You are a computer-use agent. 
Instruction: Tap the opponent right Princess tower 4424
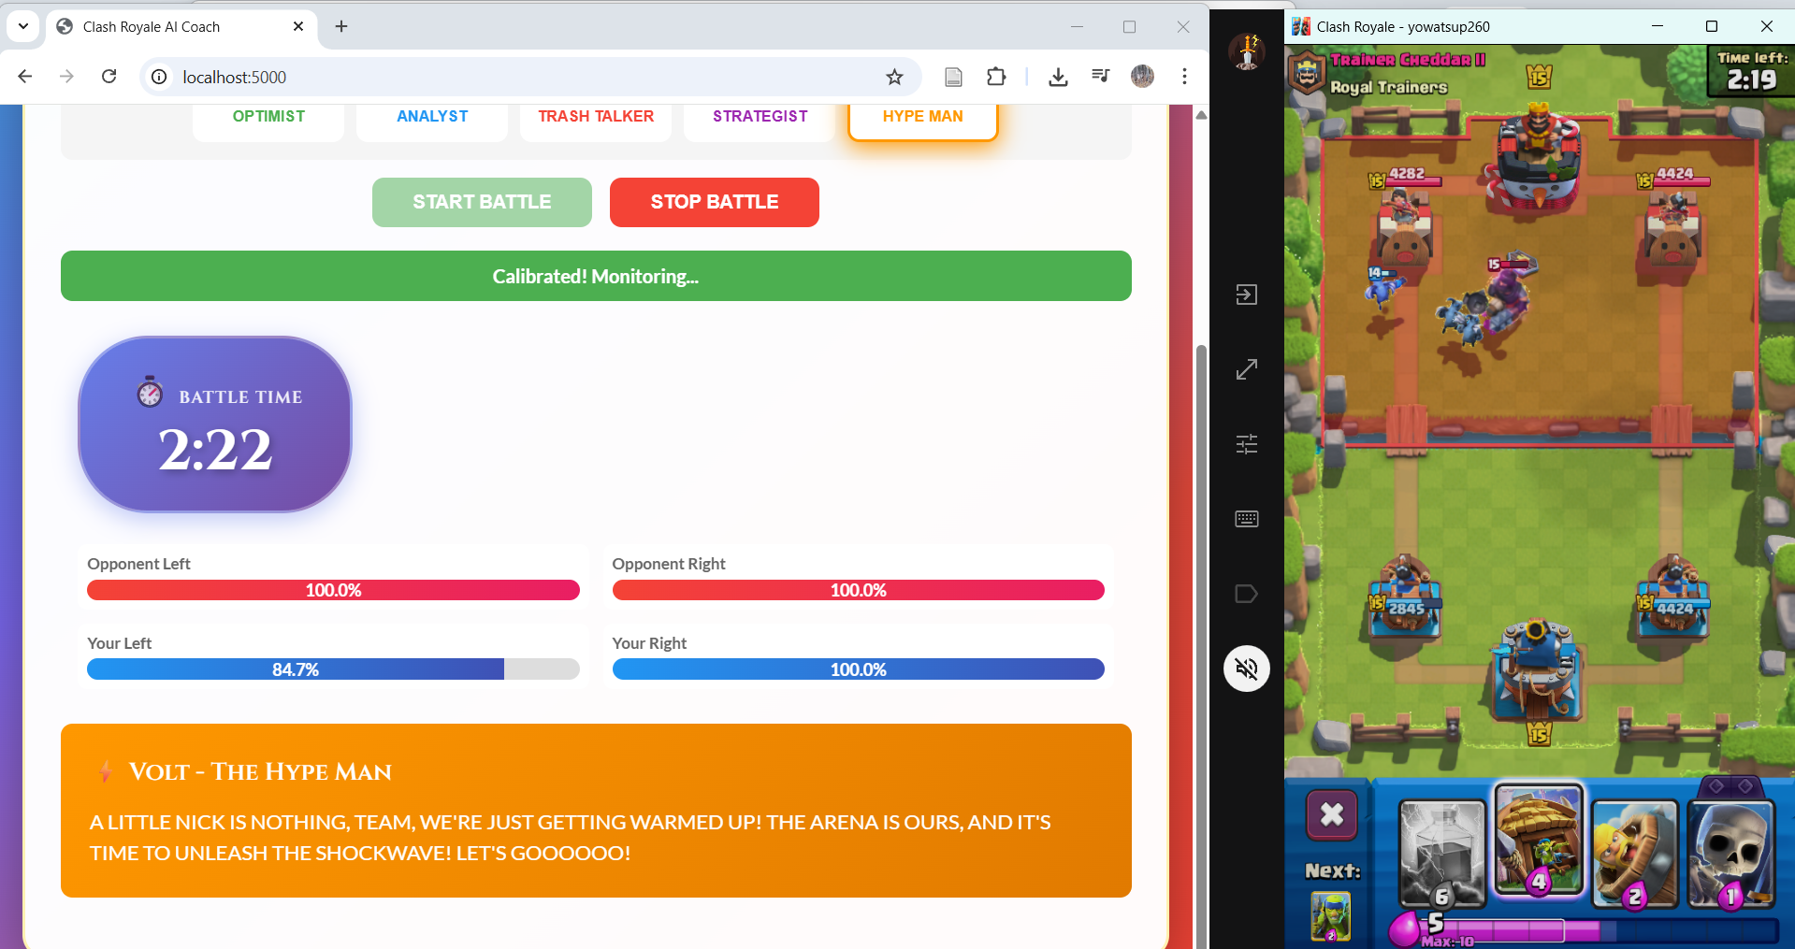pyautogui.click(x=1672, y=224)
